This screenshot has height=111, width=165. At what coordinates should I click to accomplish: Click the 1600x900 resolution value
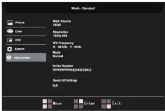[x=60, y=36]
